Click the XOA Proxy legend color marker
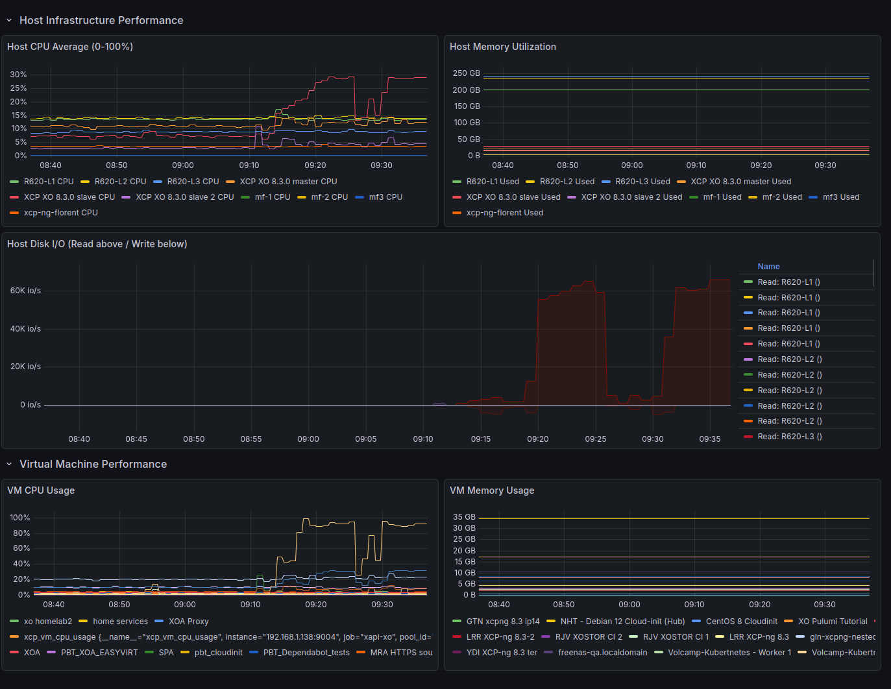891x689 pixels. pos(159,622)
